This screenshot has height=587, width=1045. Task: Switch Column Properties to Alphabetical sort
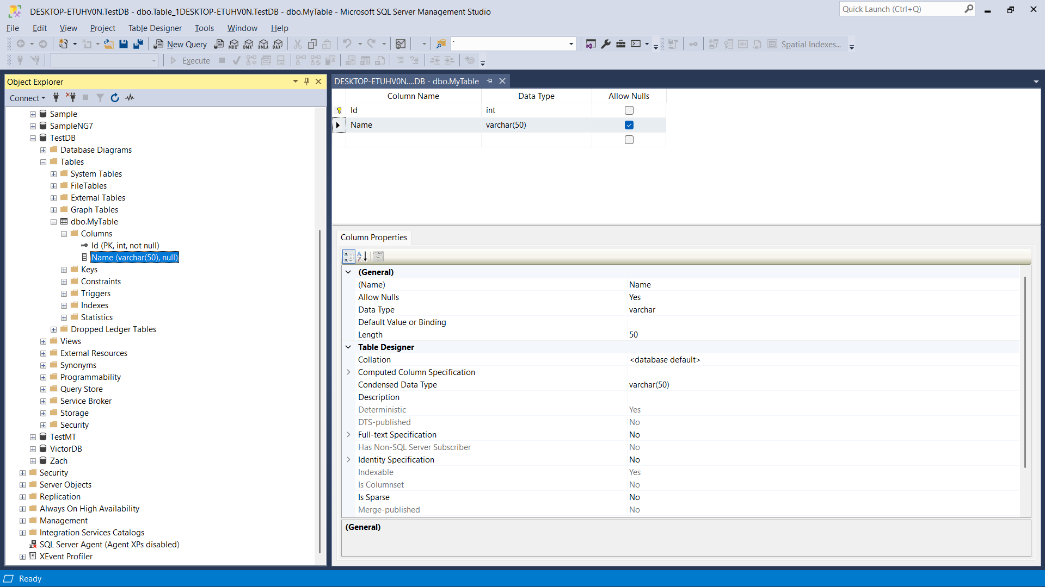(362, 257)
